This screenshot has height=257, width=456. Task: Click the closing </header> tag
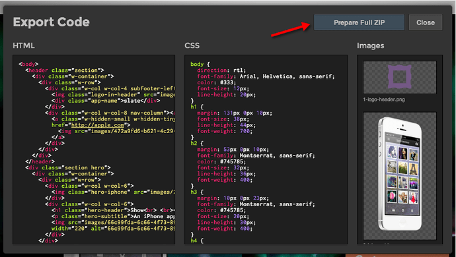40,161
